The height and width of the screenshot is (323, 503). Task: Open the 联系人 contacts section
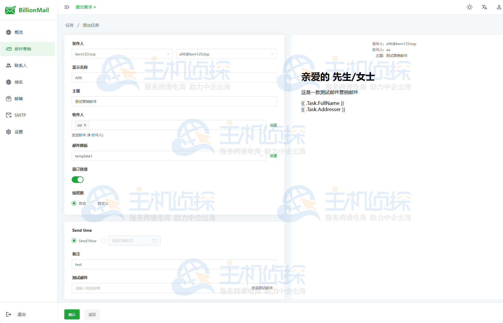[x=21, y=65]
